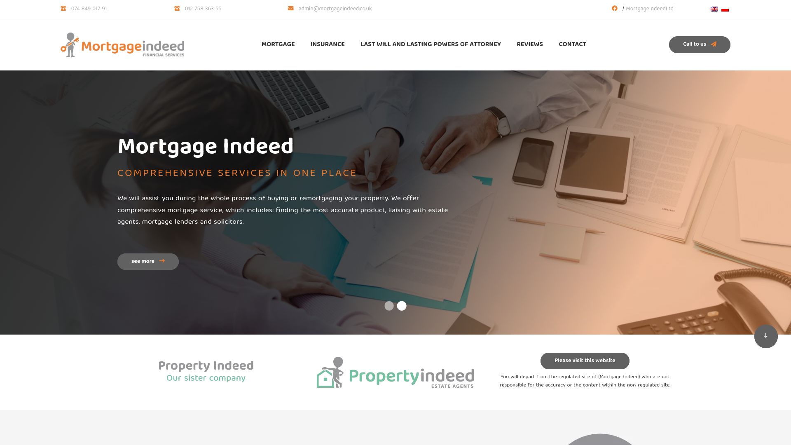Image resolution: width=791 pixels, height=445 pixels.
Task: Click the Polish flag language icon
Action: click(725, 8)
